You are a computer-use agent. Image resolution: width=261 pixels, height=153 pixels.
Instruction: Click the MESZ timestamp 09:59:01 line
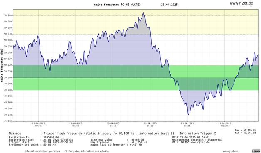point(191,137)
